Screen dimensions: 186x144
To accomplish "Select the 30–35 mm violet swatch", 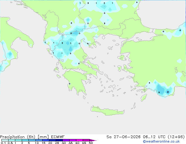I will point(66,140).
